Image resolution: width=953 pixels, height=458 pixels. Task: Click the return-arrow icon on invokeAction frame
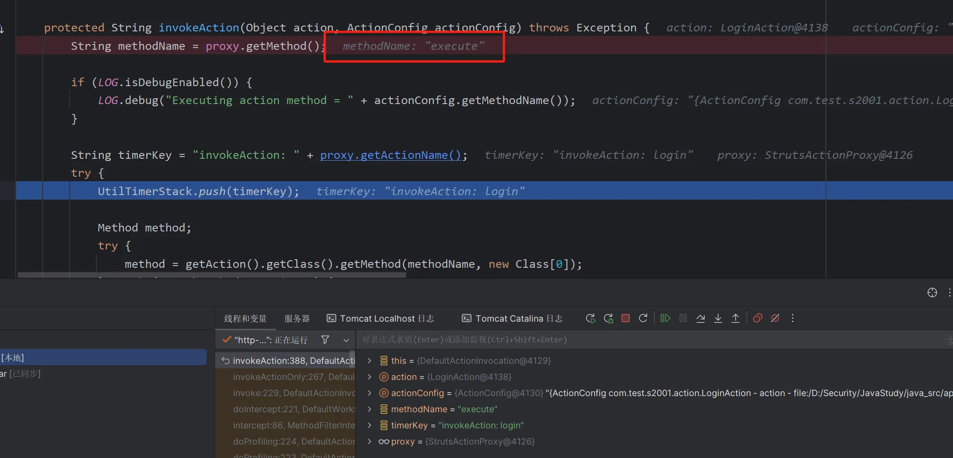(x=225, y=361)
